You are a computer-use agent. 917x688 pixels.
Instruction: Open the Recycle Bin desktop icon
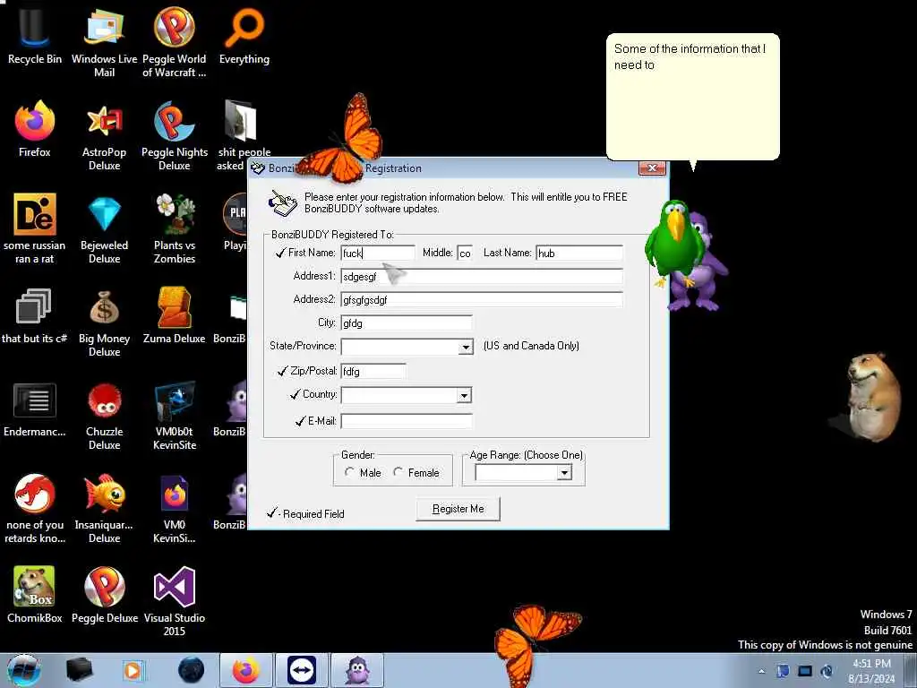pos(35,35)
